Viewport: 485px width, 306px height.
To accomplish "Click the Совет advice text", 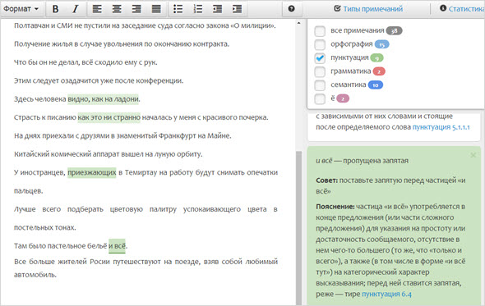I will pos(390,185).
